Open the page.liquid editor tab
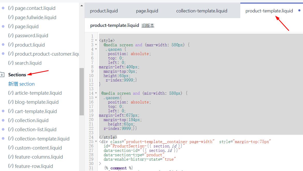Viewport: 303px width, 171px height. [x=147, y=11]
